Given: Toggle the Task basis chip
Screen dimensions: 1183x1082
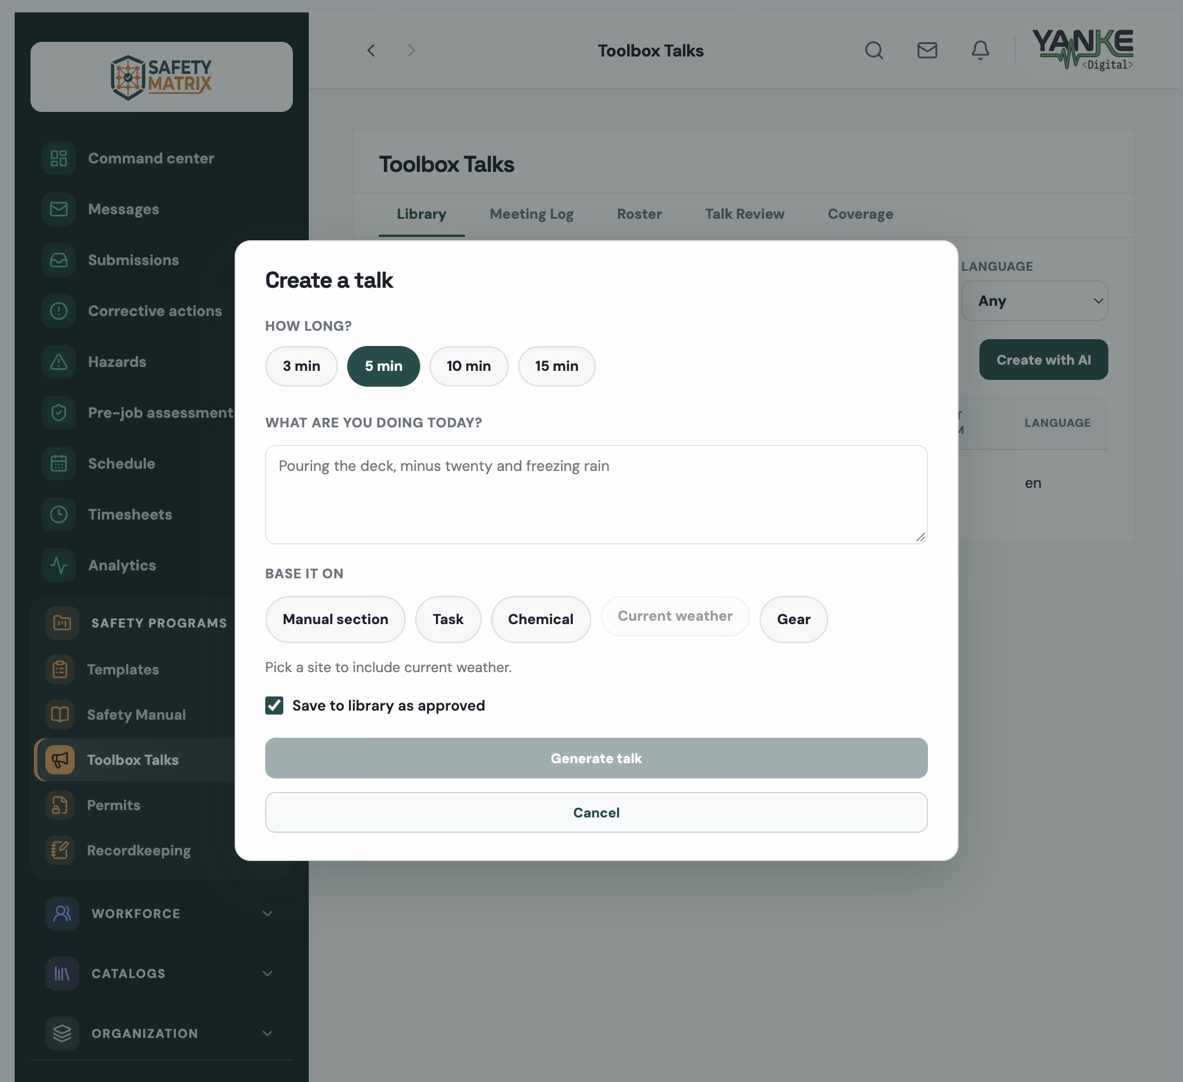Looking at the screenshot, I should point(448,620).
